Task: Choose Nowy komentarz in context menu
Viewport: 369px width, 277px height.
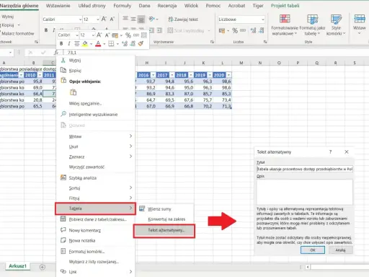Action: click(x=84, y=230)
